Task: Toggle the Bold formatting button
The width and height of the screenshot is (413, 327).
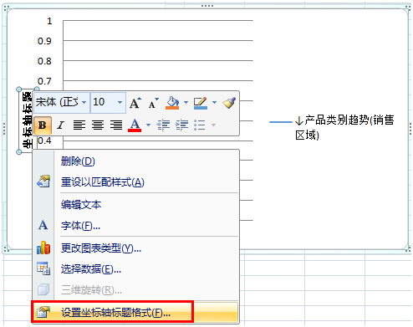Action: point(43,125)
